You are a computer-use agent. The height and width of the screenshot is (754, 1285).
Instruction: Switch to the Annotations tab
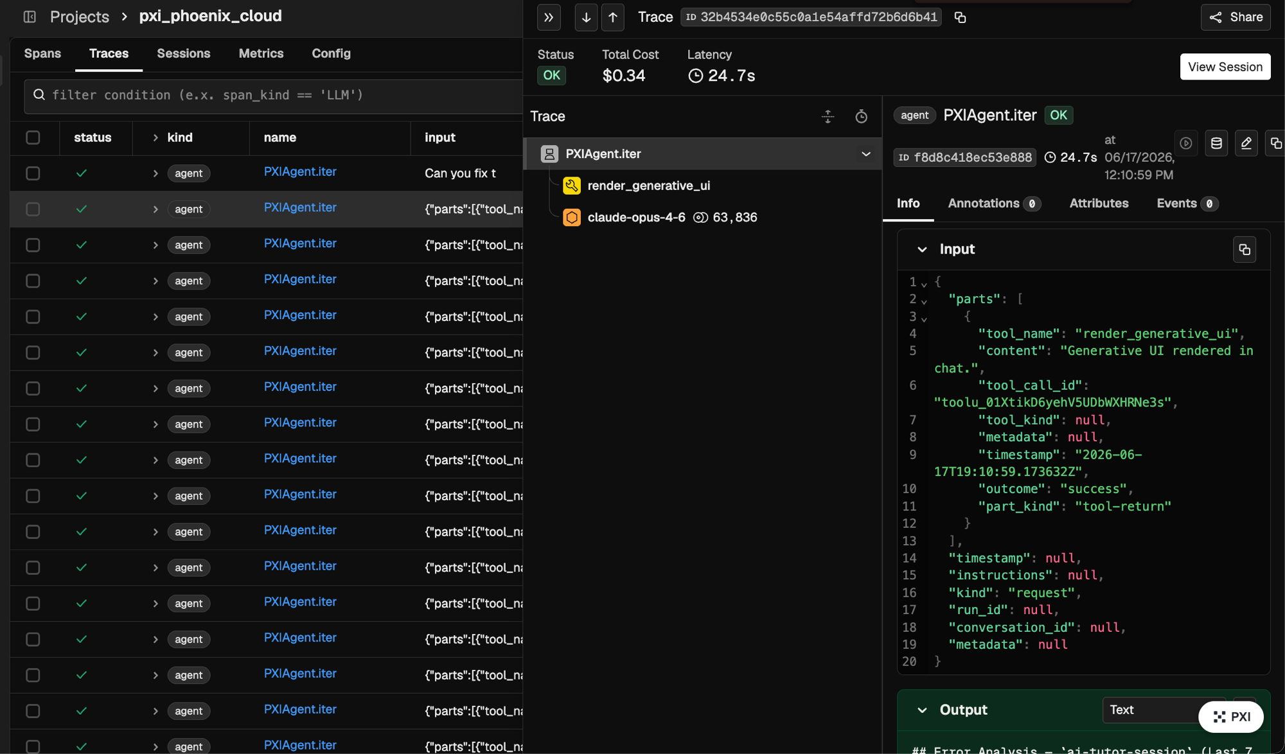(994, 204)
